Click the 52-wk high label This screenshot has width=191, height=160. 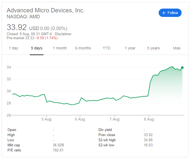(x=107, y=140)
